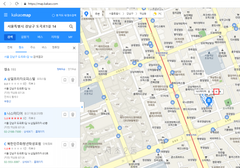
Task: Sort results by 인기도순
Action: pos(72,70)
